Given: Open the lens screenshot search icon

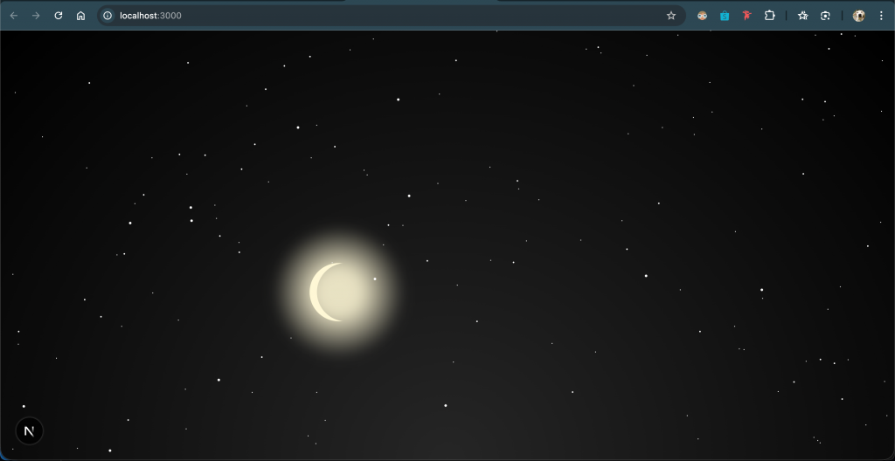Looking at the screenshot, I should tap(825, 16).
